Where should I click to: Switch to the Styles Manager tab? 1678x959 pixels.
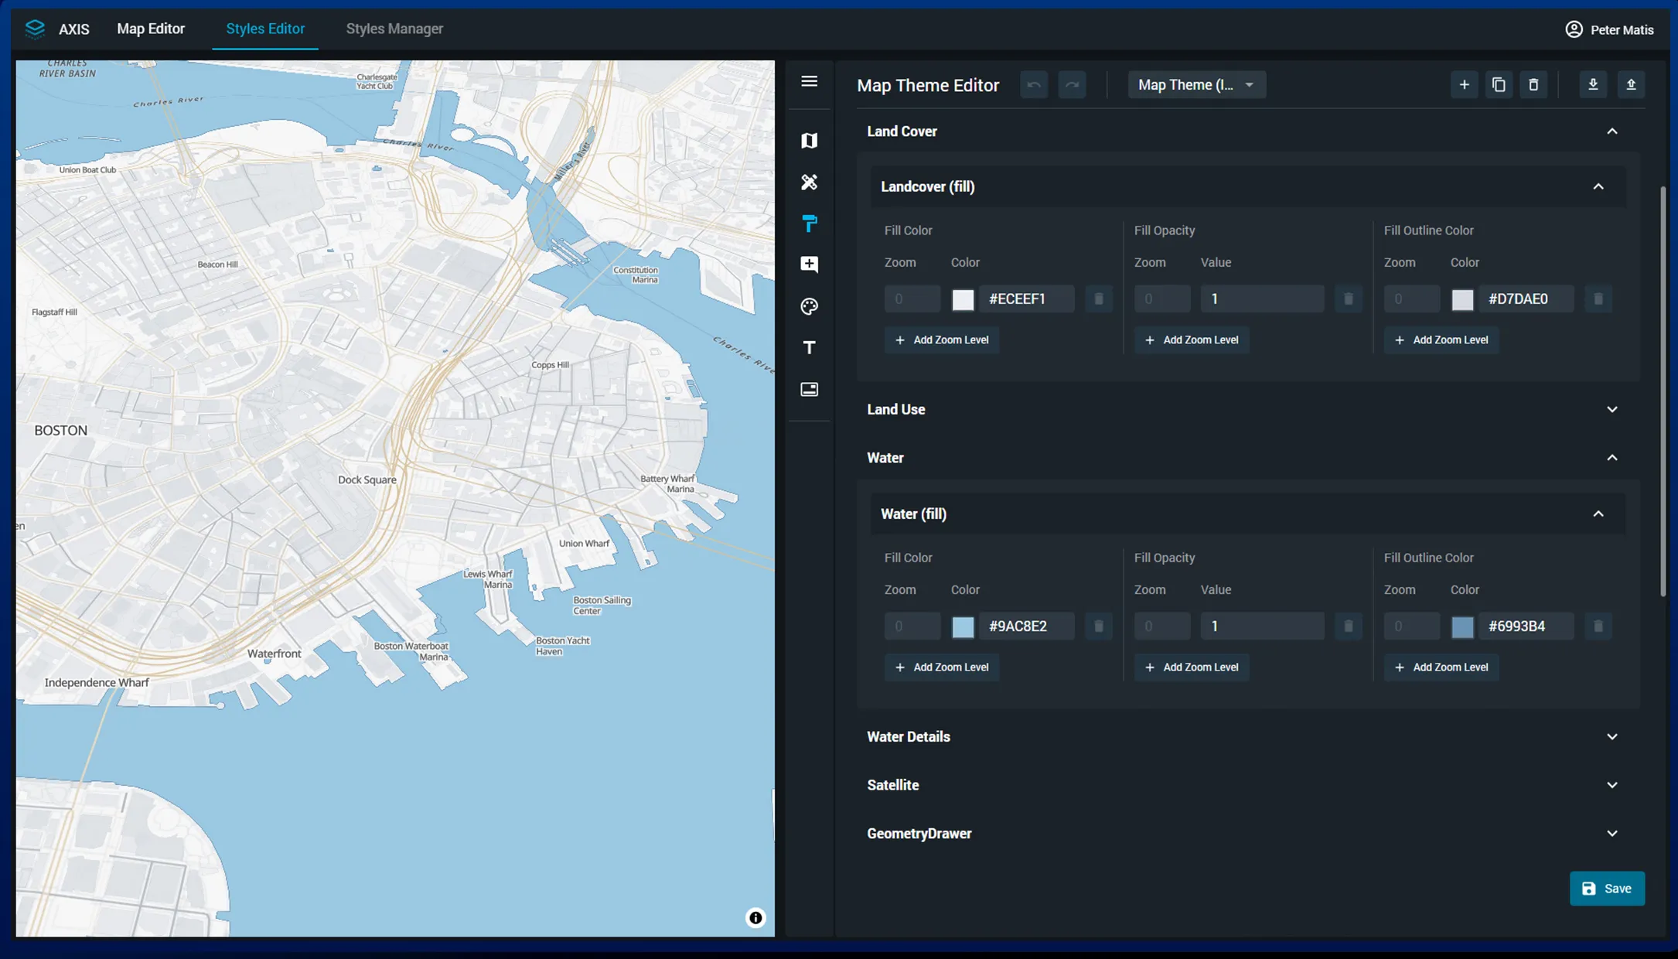pos(394,29)
